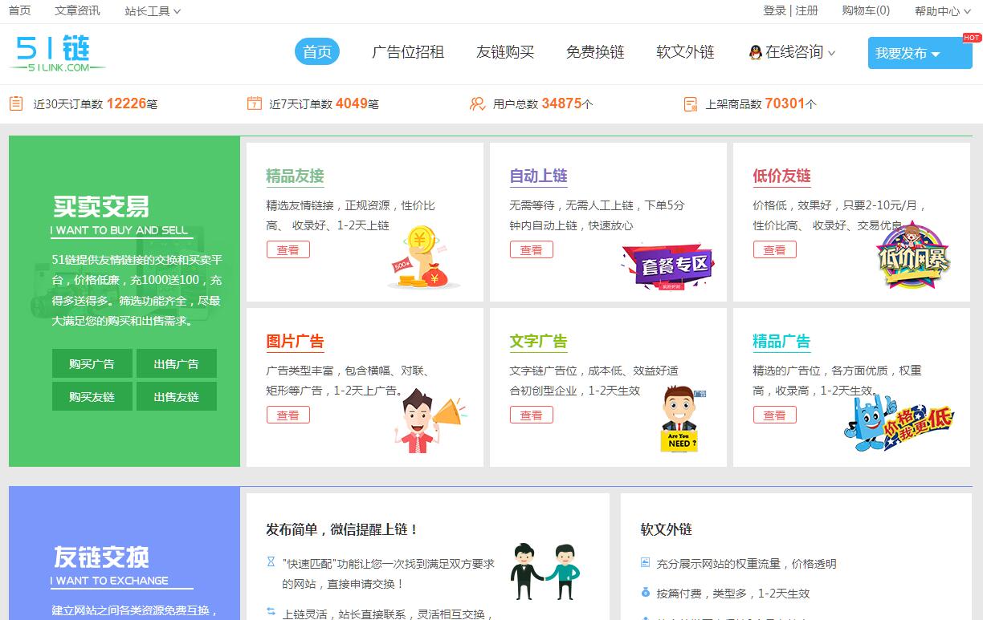
Task: Click the 登录 login link
Action: pyautogui.click(x=774, y=10)
